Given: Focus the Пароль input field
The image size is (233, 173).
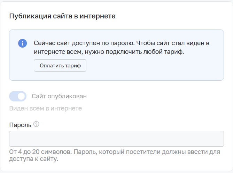Looking at the screenshot, I should [116, 139].
